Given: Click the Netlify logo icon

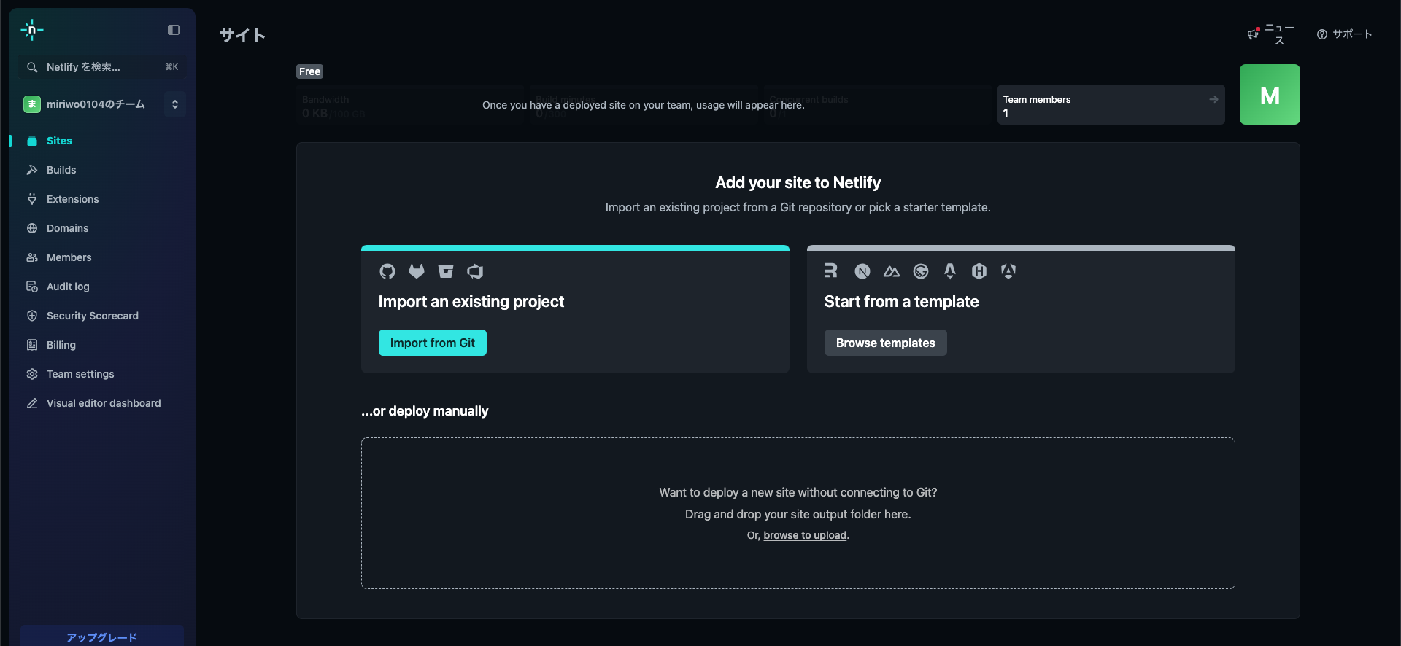Looking at the screenshot, I should 32,30.
